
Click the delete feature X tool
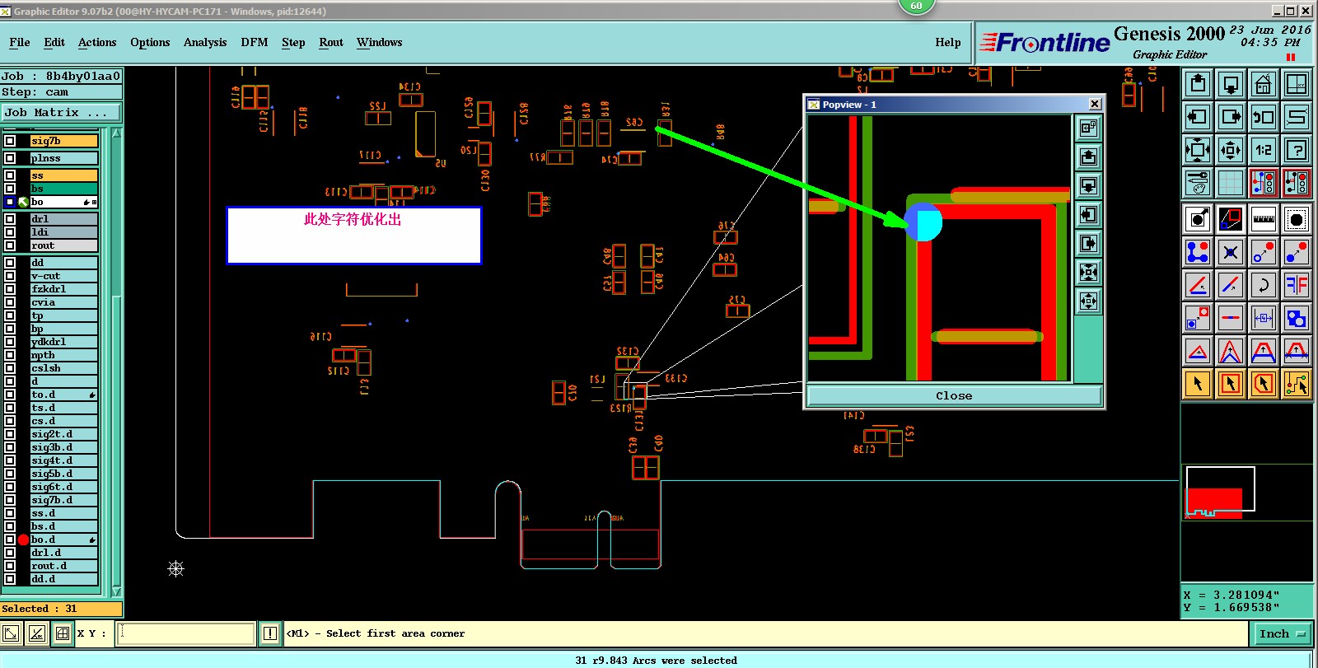(1231, 253)
